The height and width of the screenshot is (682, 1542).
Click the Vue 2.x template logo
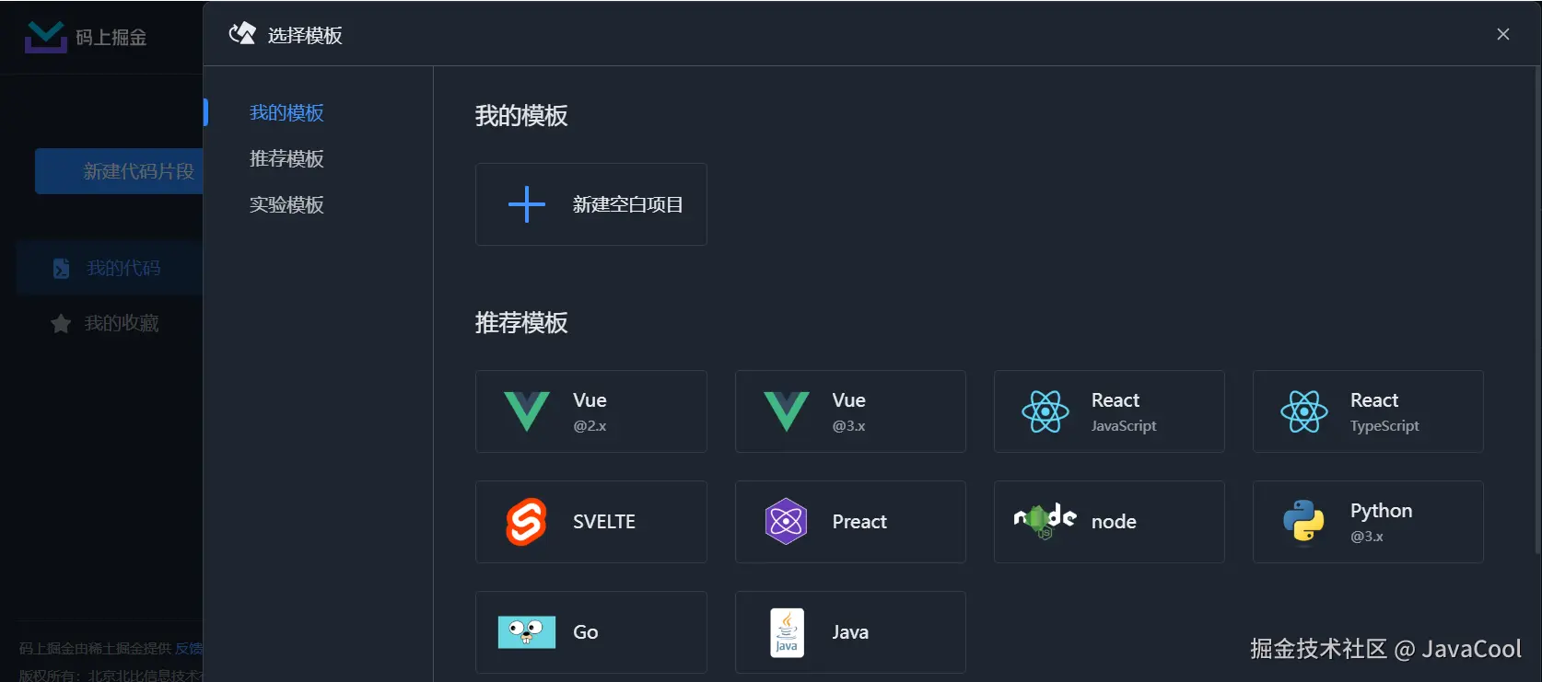(x=527, y=411)
